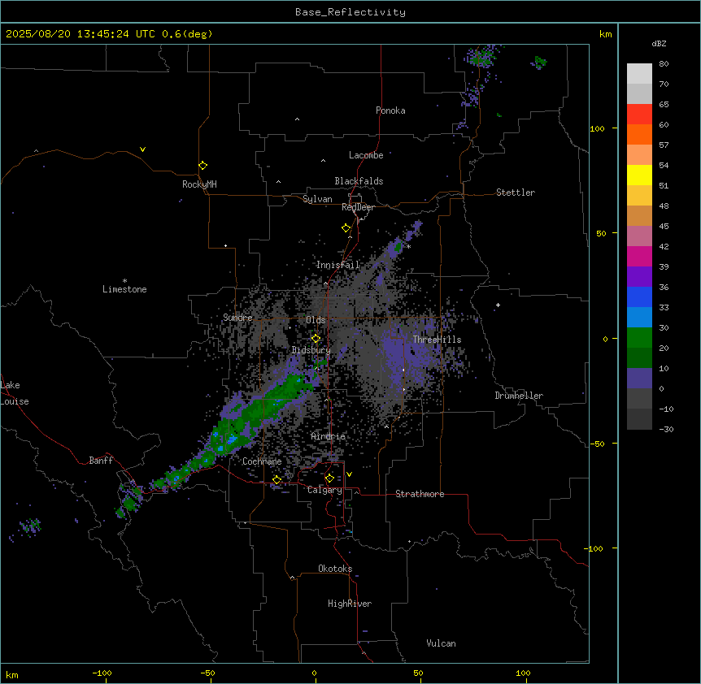Select the Banff label

click(x=101, y=461)
